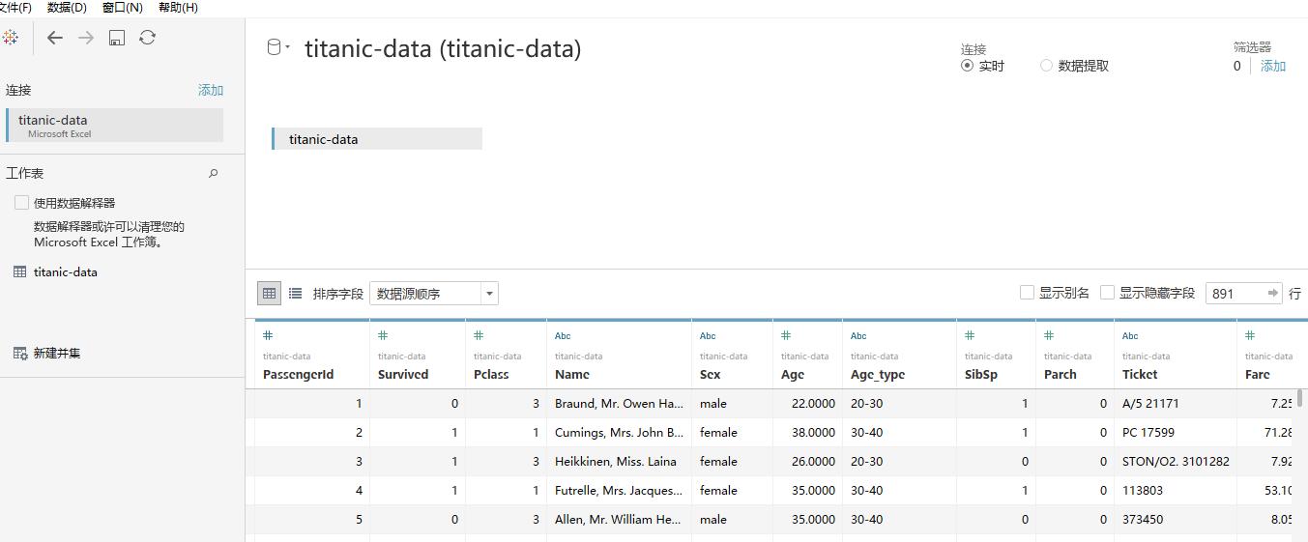Change Age_type Abc data type icon
Viewport: 1308px width, 542px height.
click(x=858, y=336)
